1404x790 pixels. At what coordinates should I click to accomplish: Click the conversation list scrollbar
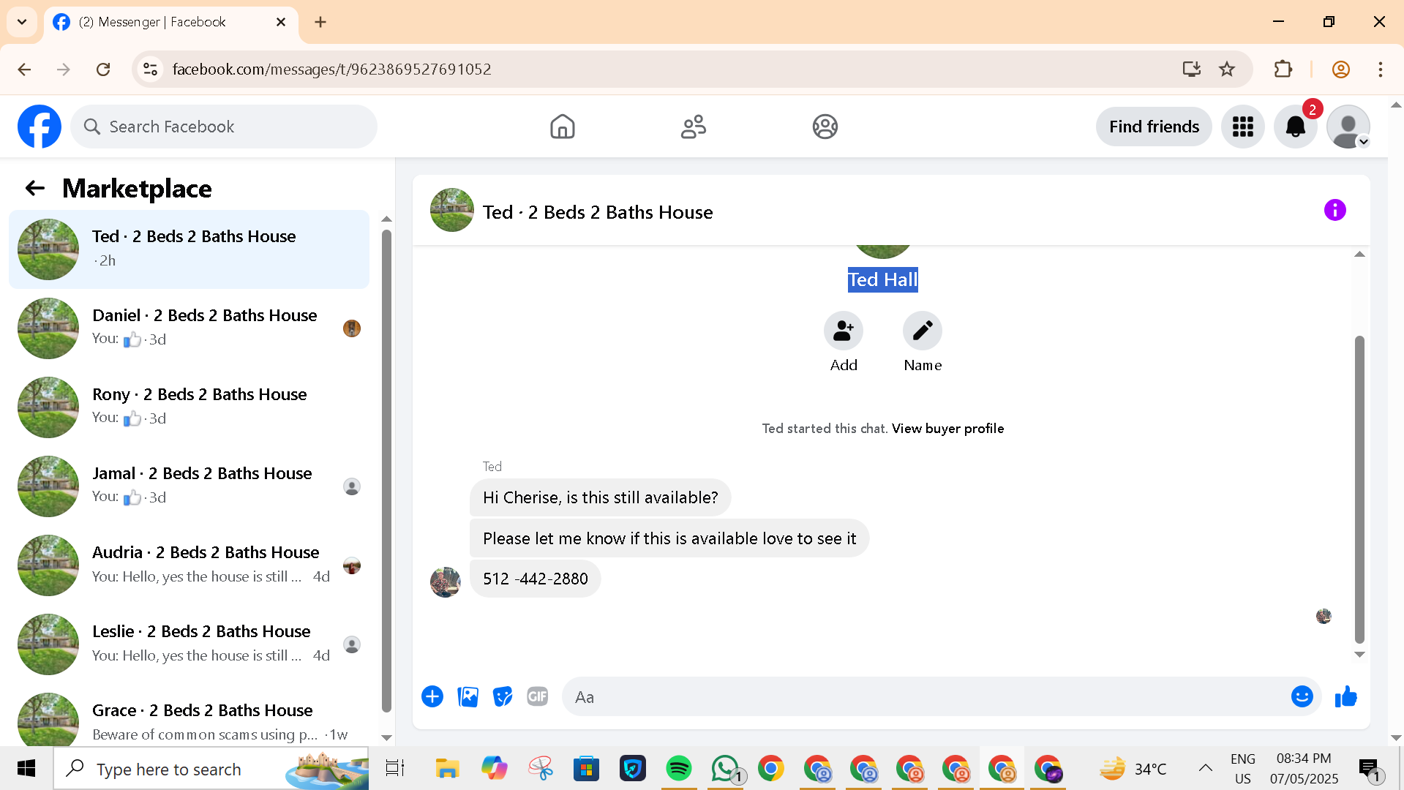click(386, 470)
